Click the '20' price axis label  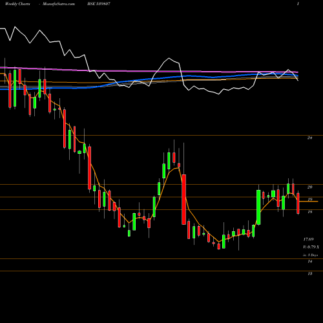310,187
